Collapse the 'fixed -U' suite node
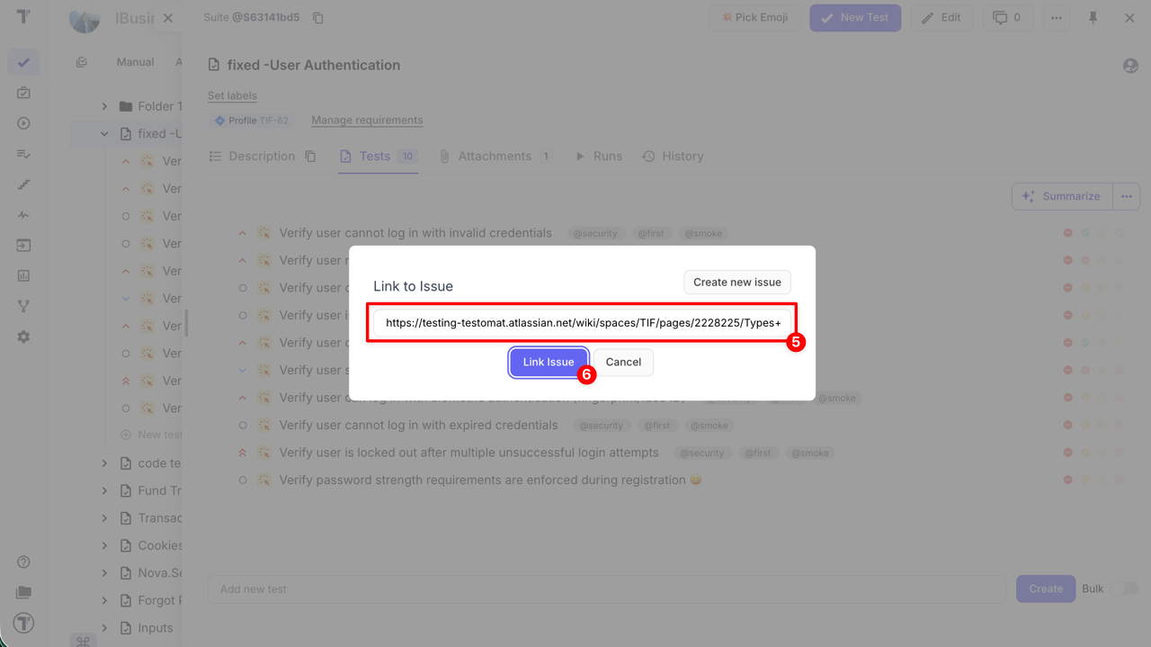The height and width of the screenshot is (647, 1151). (x=104, y=133)
